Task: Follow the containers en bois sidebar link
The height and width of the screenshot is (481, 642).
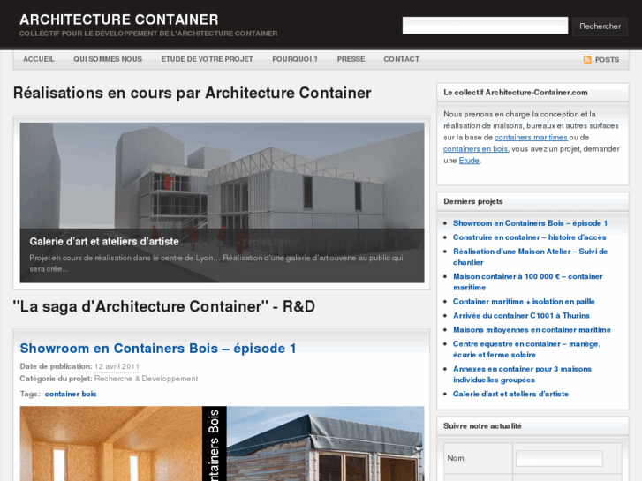Action: click(475, 149)
